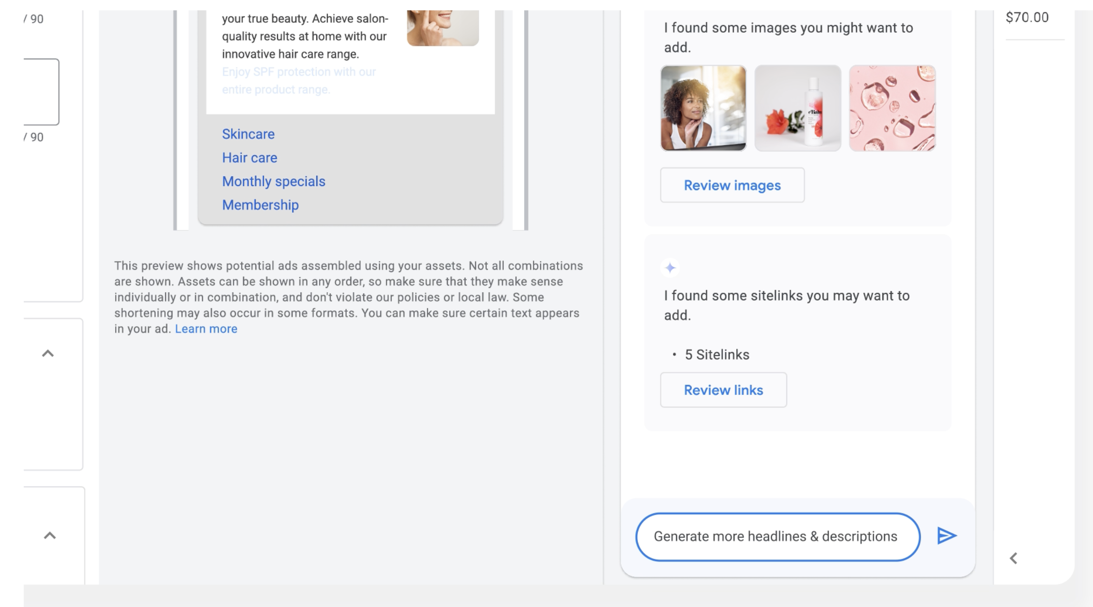
Task: Select the beauty product bottle thumbnail
Action: 798,108
